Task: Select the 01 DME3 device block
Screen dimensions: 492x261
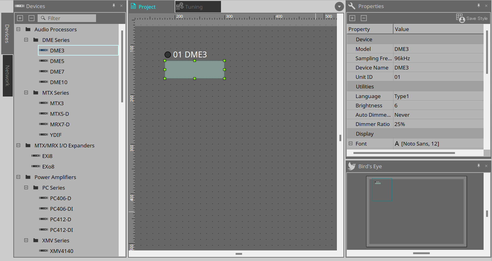Action: pos(195,70)
